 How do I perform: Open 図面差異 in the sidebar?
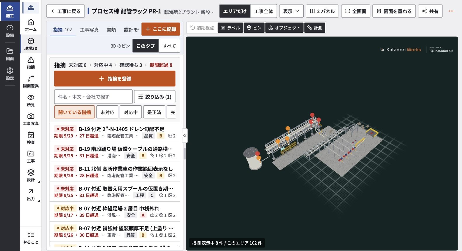tap(31, 82)
